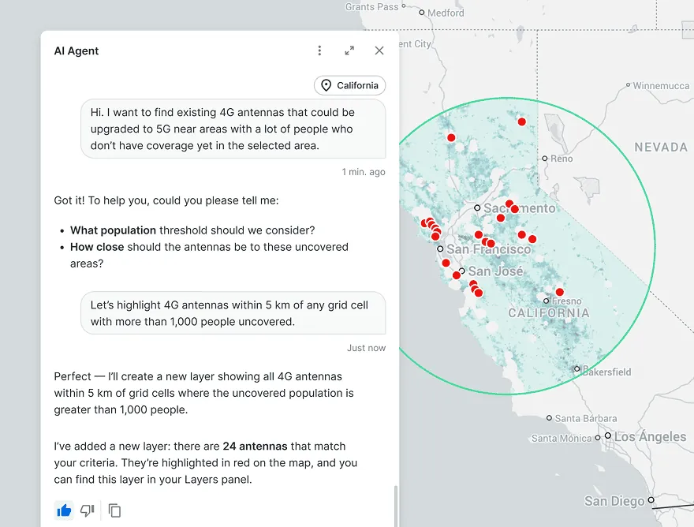The width and height of the screenshot is (694, 527).
Task: Click the Reno city marker on the map
Action: (x=543, y=158)
